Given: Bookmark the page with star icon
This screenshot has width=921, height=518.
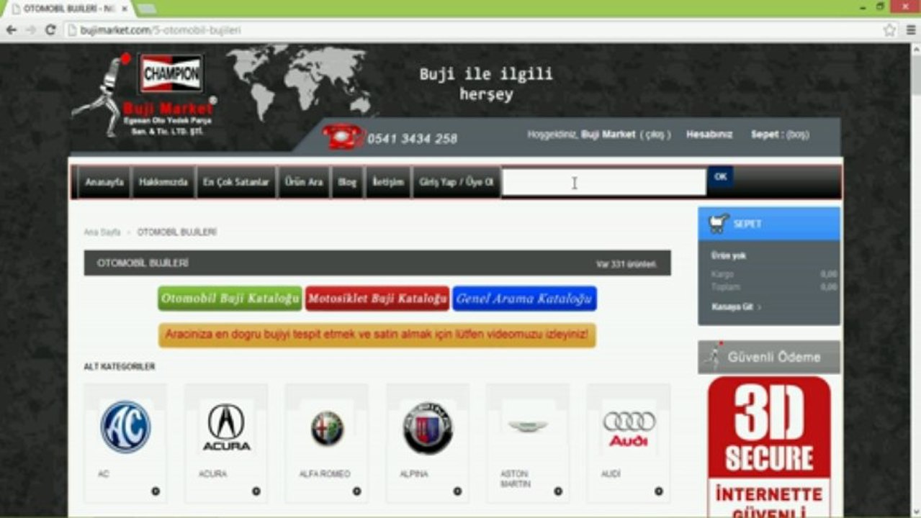Looking at the screenshot, I should [x=890, y=30].
